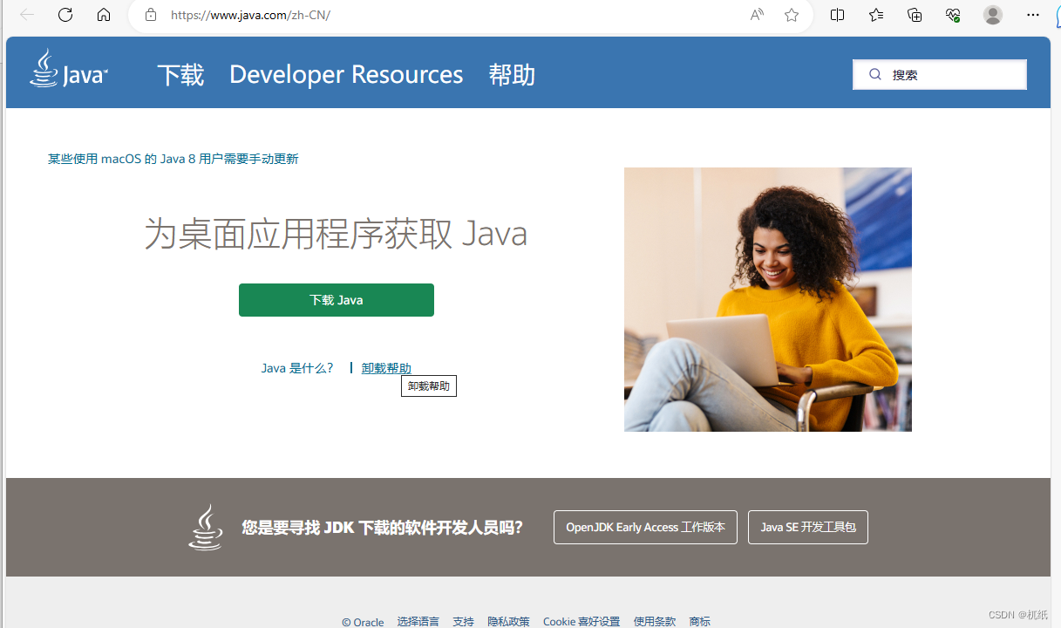Open the 帮助 navigation menu
The width and height of the screenshot is (1061, 628).
(512, 76)
